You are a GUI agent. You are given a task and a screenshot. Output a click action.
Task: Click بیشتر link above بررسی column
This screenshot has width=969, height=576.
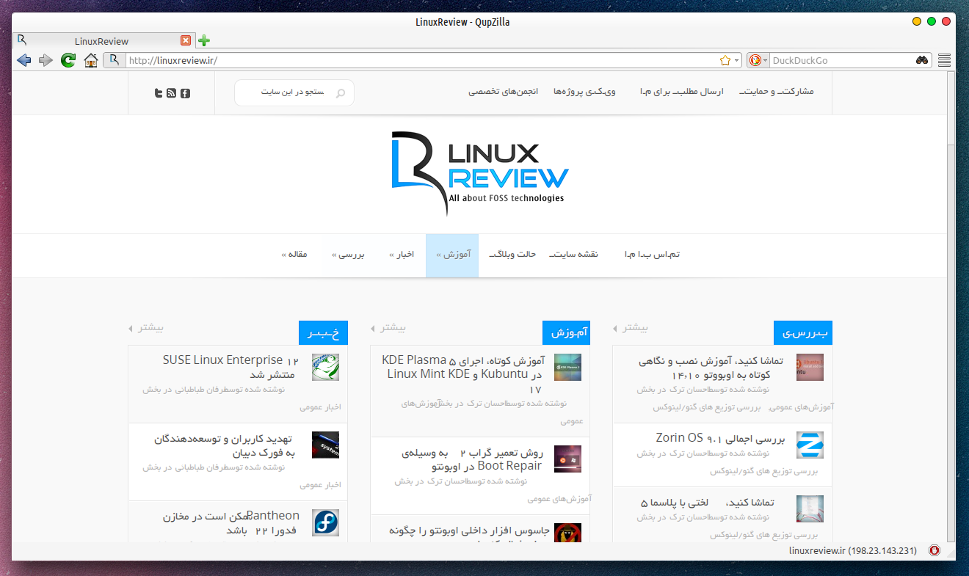click(631, 327)
